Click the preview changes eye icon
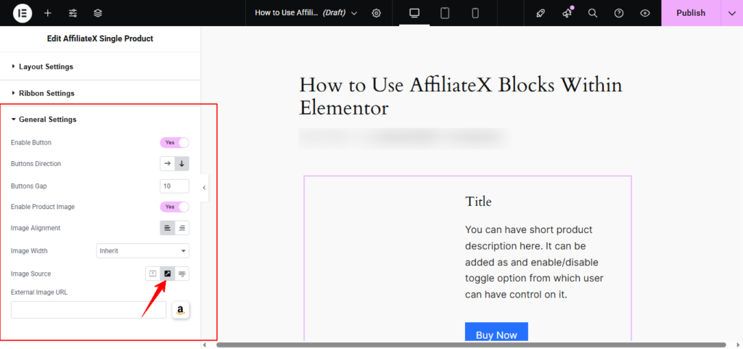Screen dimensions: 743x349 (x=644, y=13)
